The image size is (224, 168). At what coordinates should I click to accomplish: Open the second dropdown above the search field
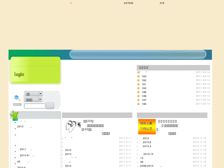[33, 99]
